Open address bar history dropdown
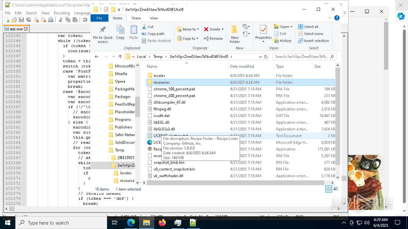Viewport: 408px width, 229px height. [260, 57]
